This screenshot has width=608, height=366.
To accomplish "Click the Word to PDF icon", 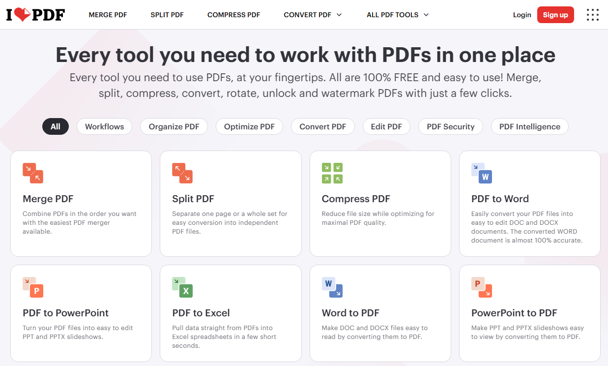I will [332, 287].
